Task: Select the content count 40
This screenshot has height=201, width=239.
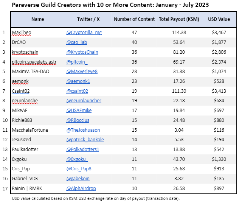Action: pos(134,42)
